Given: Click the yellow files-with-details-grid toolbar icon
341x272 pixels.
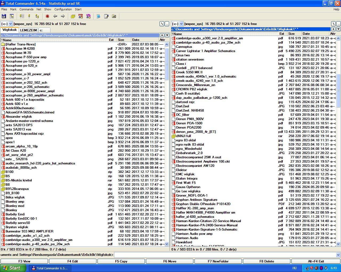Looking at the screenshot, I should point(22,16).
